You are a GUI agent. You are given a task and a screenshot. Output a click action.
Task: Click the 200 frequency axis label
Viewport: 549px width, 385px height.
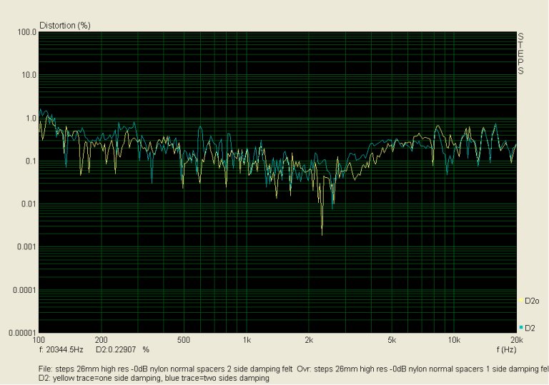tap(102, 340)
